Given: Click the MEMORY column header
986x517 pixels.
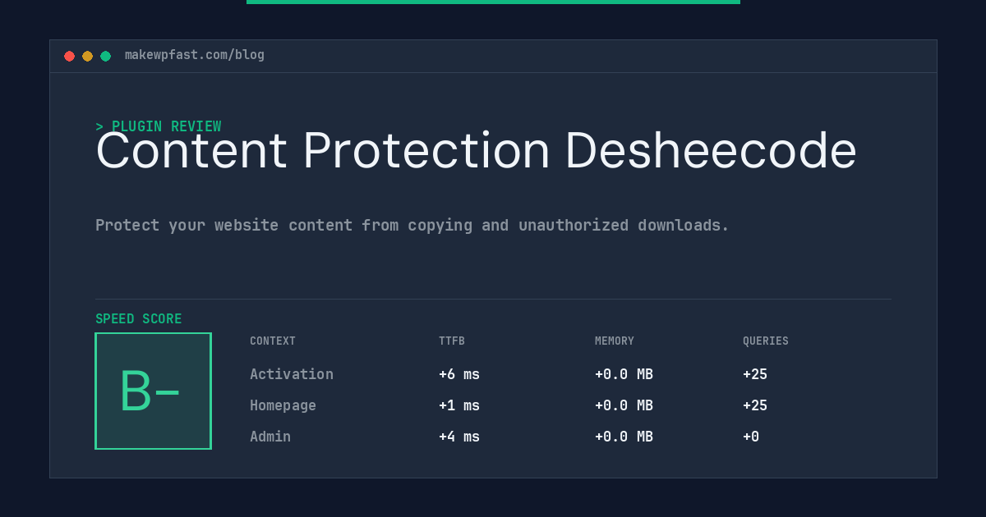Looking at the screenshot, I should click(615, 341).
